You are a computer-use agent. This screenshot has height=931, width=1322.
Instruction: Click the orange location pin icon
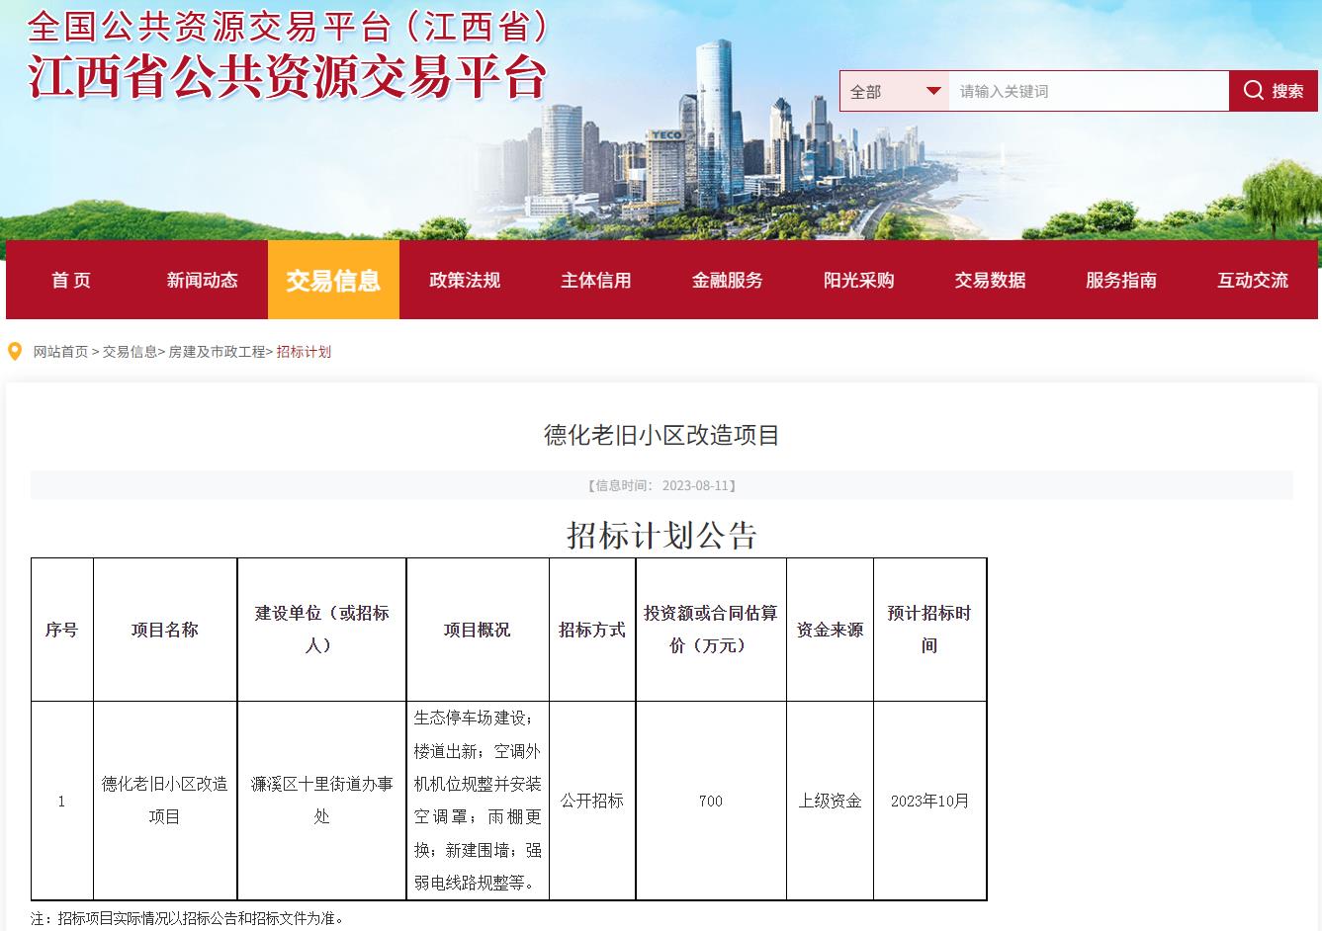(x=15, y=352)
